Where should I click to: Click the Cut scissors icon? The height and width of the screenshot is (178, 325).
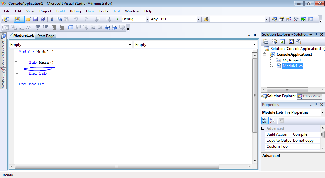tap(52, 19)
